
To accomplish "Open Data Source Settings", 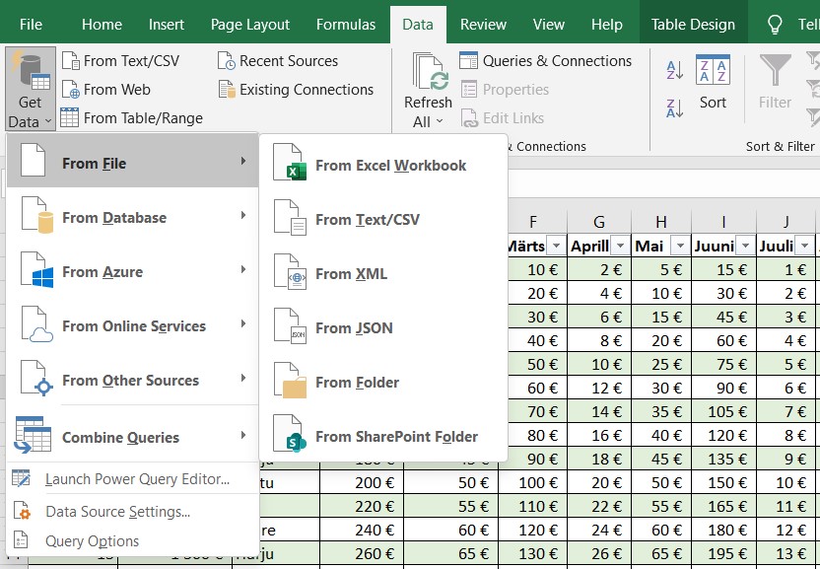I will coord(117,511).
